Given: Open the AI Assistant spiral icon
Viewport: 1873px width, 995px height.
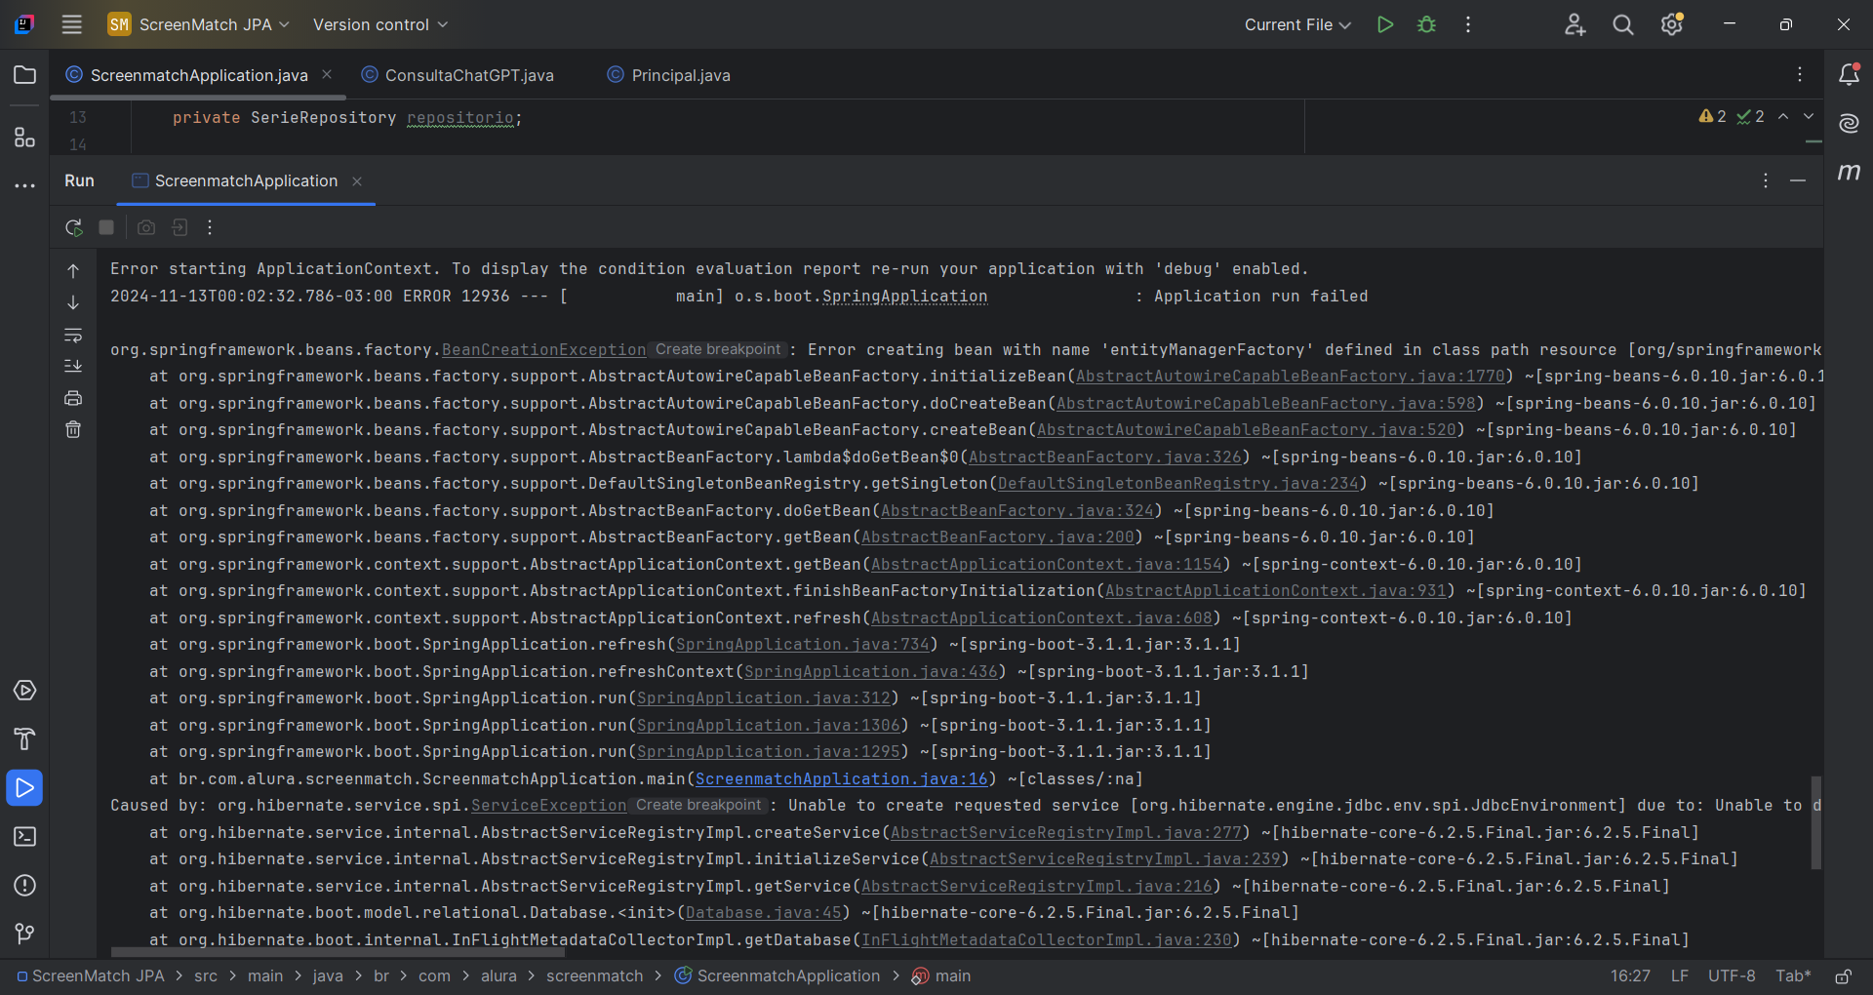Looking at the screenshot, I should [x=1849, y=123].
